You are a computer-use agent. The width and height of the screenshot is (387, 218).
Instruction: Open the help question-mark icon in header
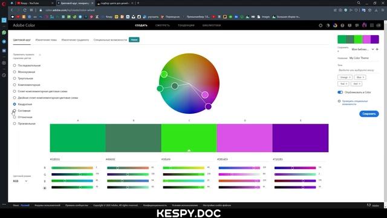pos(342,25)
